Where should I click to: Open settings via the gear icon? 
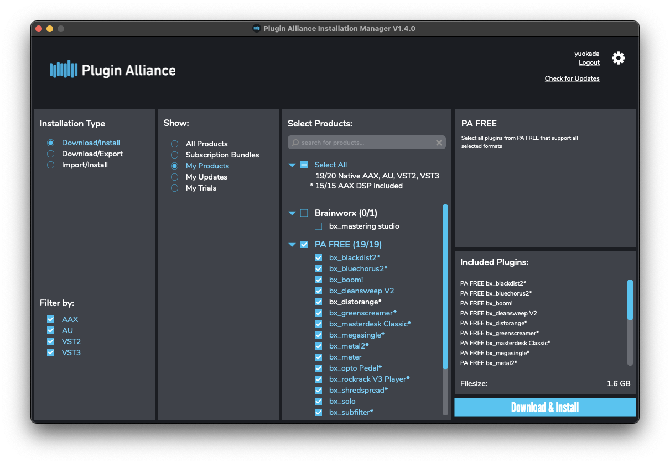click(x=618, y=58)
